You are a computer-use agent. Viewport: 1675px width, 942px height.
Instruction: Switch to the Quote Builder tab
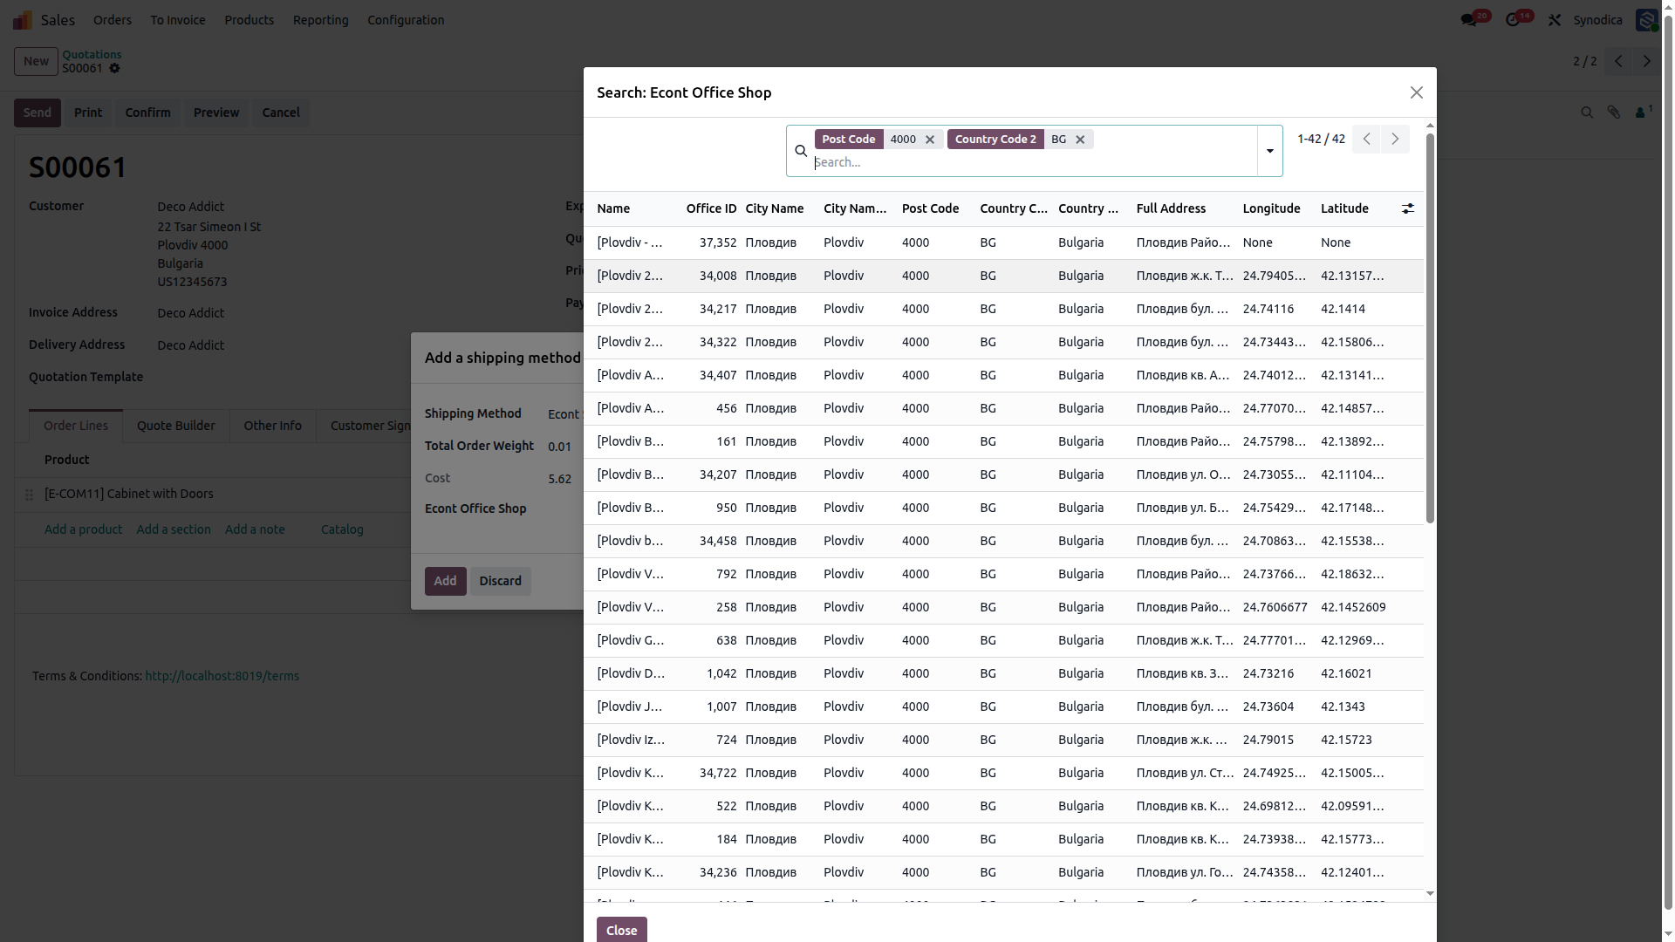click(175, 426)
